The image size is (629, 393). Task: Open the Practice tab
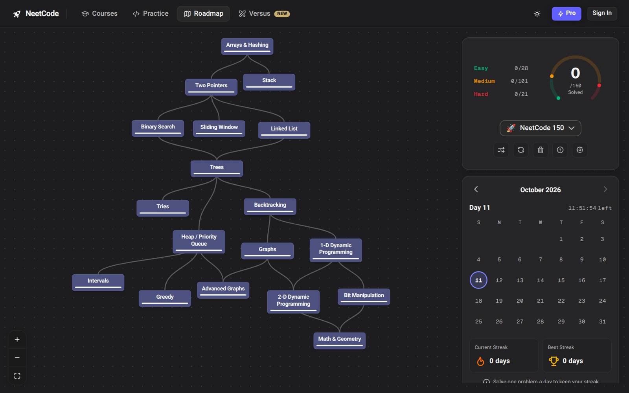tap(151, 14)
